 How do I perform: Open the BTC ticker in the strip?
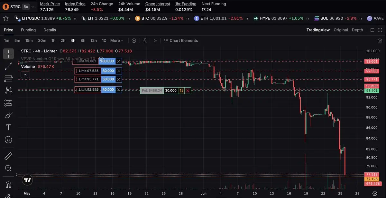(160, 18)
